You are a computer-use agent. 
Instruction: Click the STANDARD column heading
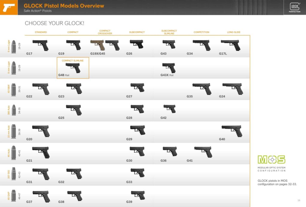click(41, 32)
